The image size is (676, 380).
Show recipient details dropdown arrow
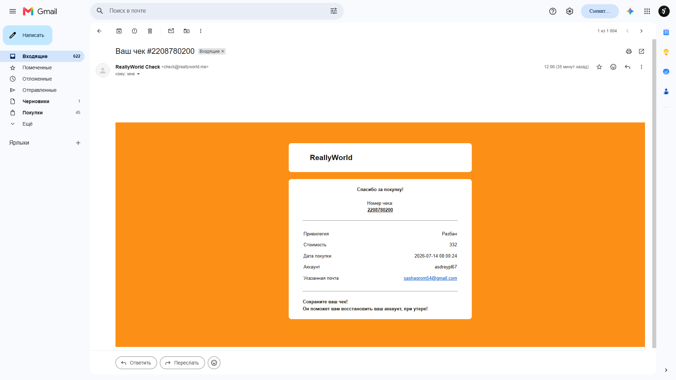(138, 74)
